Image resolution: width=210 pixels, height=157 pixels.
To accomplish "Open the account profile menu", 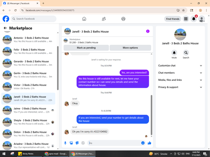I will tap(202, 19).
